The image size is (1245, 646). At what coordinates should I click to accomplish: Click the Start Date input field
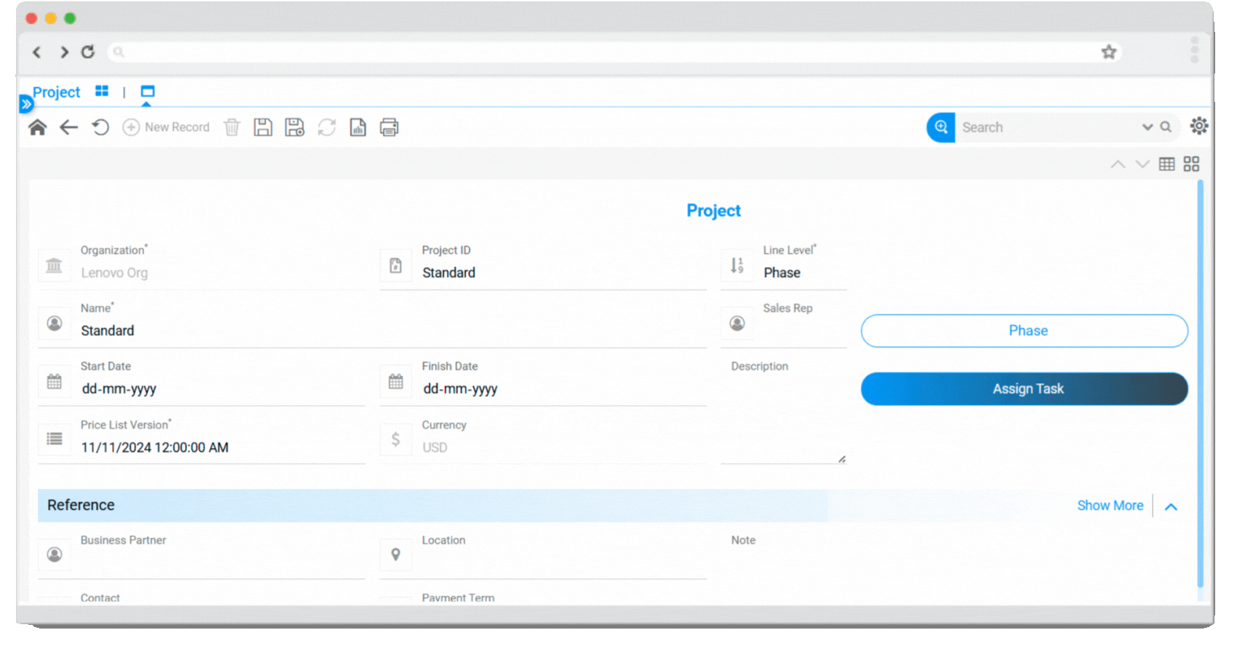tap(218, 388)
